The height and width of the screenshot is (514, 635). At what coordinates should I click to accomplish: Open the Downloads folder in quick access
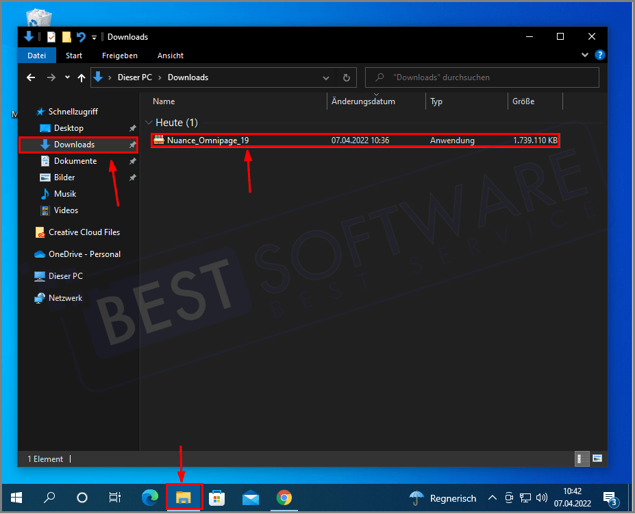click(73, 144)
